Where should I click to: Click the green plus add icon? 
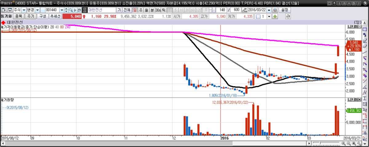[275, 16]
